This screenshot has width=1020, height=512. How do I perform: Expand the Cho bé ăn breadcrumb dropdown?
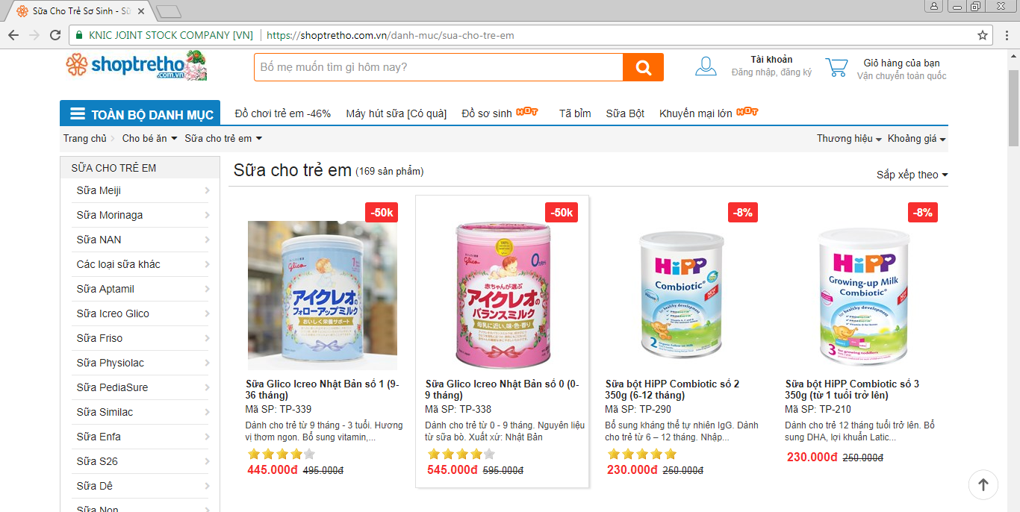click(149, 138)
